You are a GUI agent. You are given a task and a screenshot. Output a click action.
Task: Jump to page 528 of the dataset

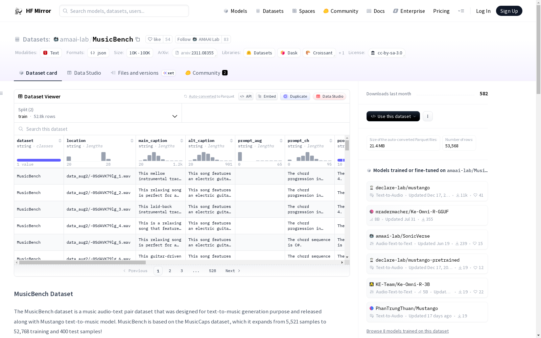pyautogui.click(x=212, y=271)
